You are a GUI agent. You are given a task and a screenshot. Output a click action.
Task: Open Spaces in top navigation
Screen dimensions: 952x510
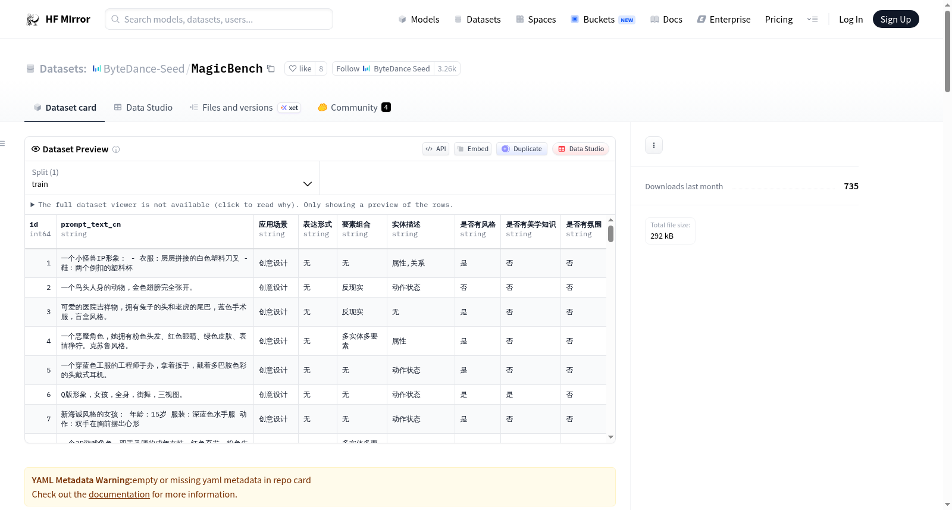[x=535, y=20]
